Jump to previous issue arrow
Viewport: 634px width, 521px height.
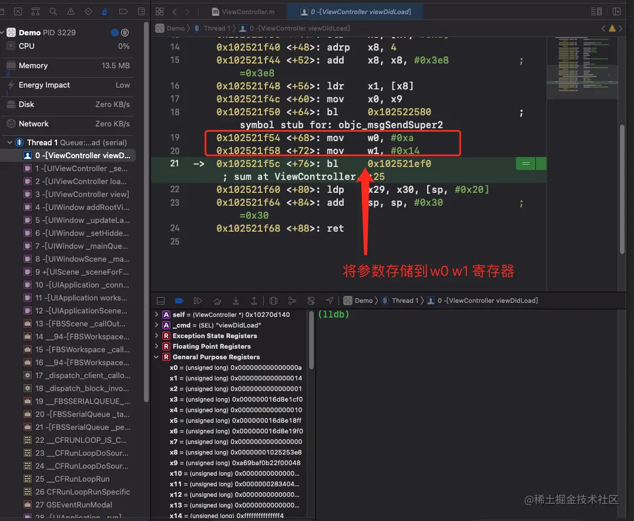click(603, 28)
